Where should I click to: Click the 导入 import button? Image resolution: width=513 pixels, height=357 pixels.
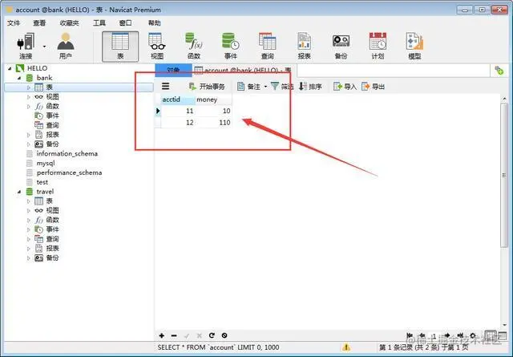coord(345,87)
